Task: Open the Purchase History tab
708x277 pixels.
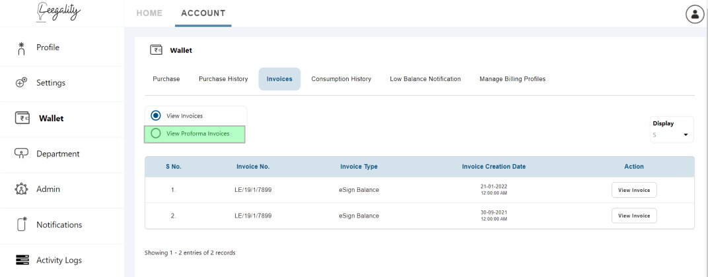Action: [223, 79]
